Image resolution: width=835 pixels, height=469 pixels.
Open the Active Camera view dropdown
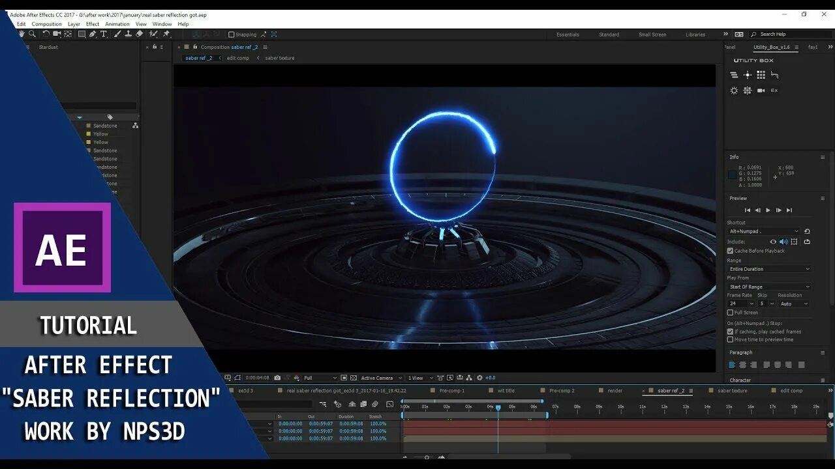[x=381, y=378]
